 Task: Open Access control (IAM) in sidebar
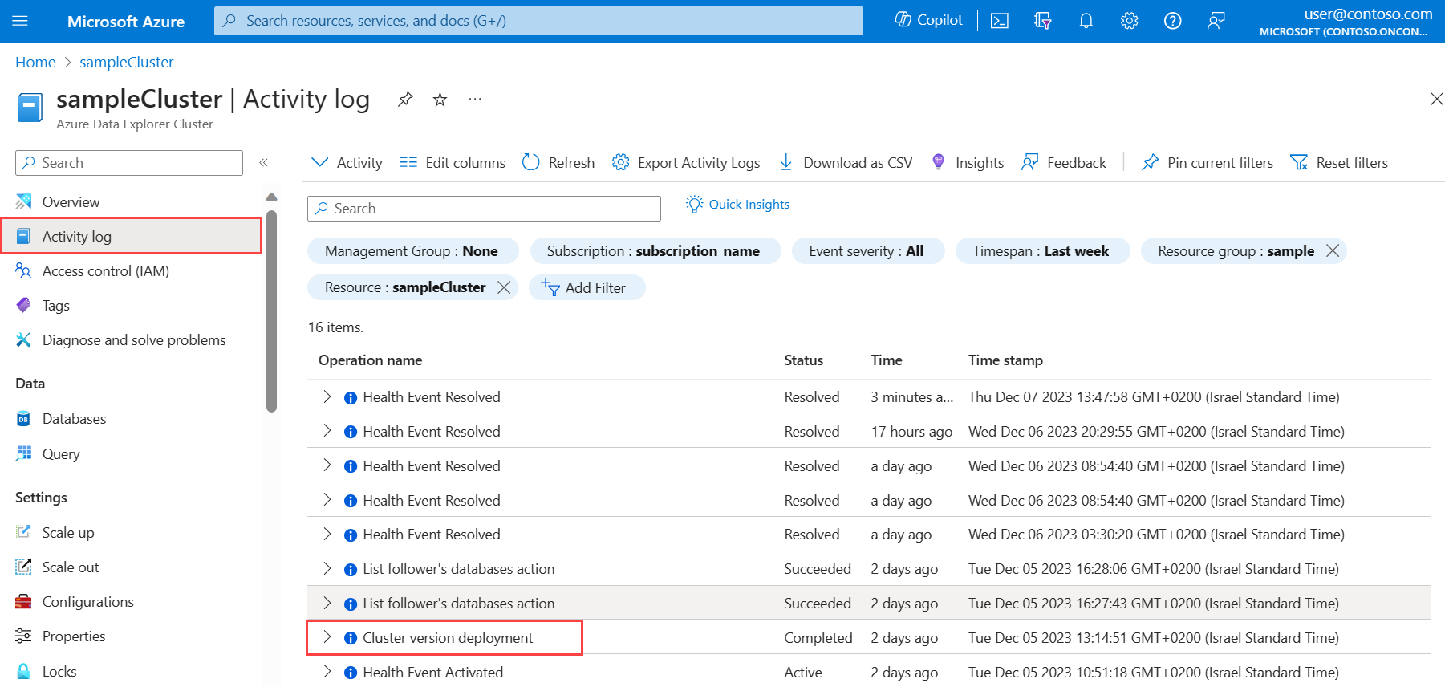pos(105,271)
